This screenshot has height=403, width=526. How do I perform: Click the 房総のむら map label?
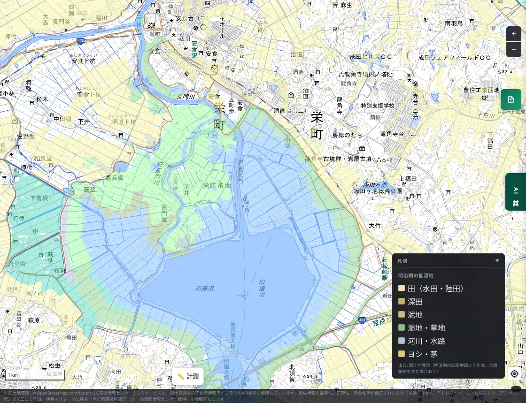[x=347, y=135]
